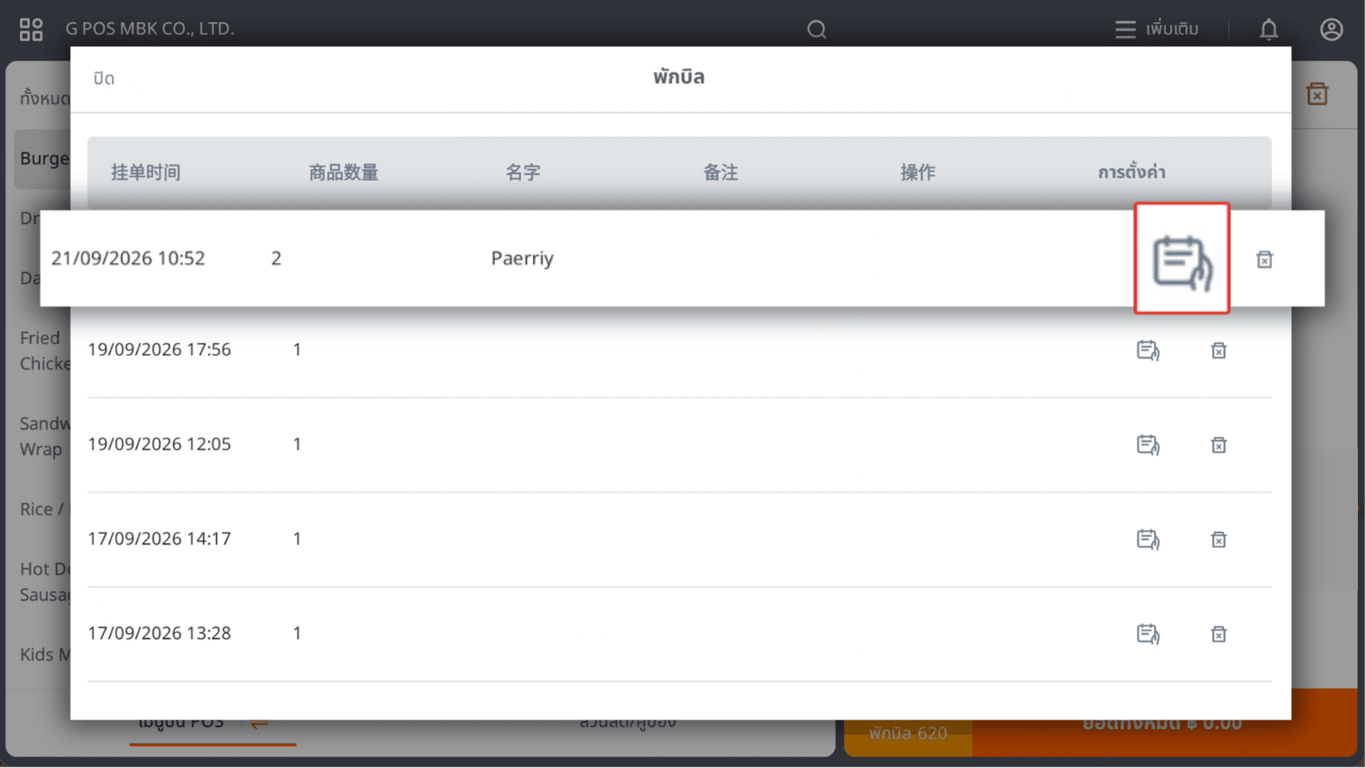This screenshot has width=1365, height=768.
Task: Resume the held bill from 19/09/2026 17:56
Action: coord(1147,350)
